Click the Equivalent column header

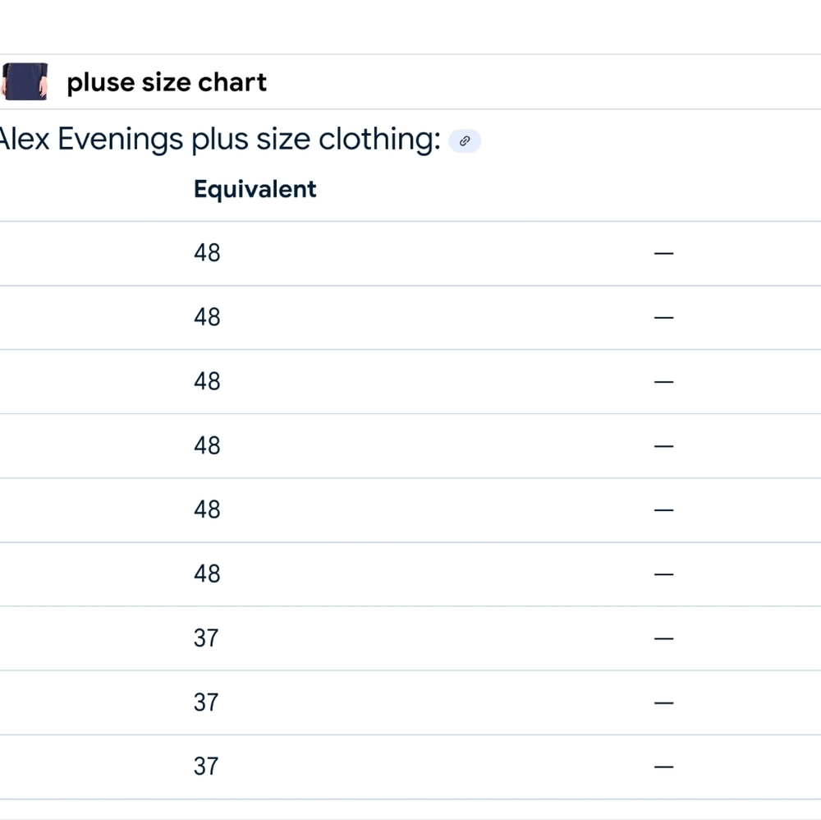point(255,189)
